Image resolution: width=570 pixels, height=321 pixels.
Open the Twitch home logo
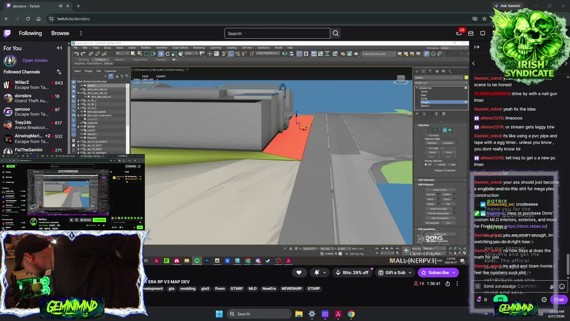click(7, 33)
